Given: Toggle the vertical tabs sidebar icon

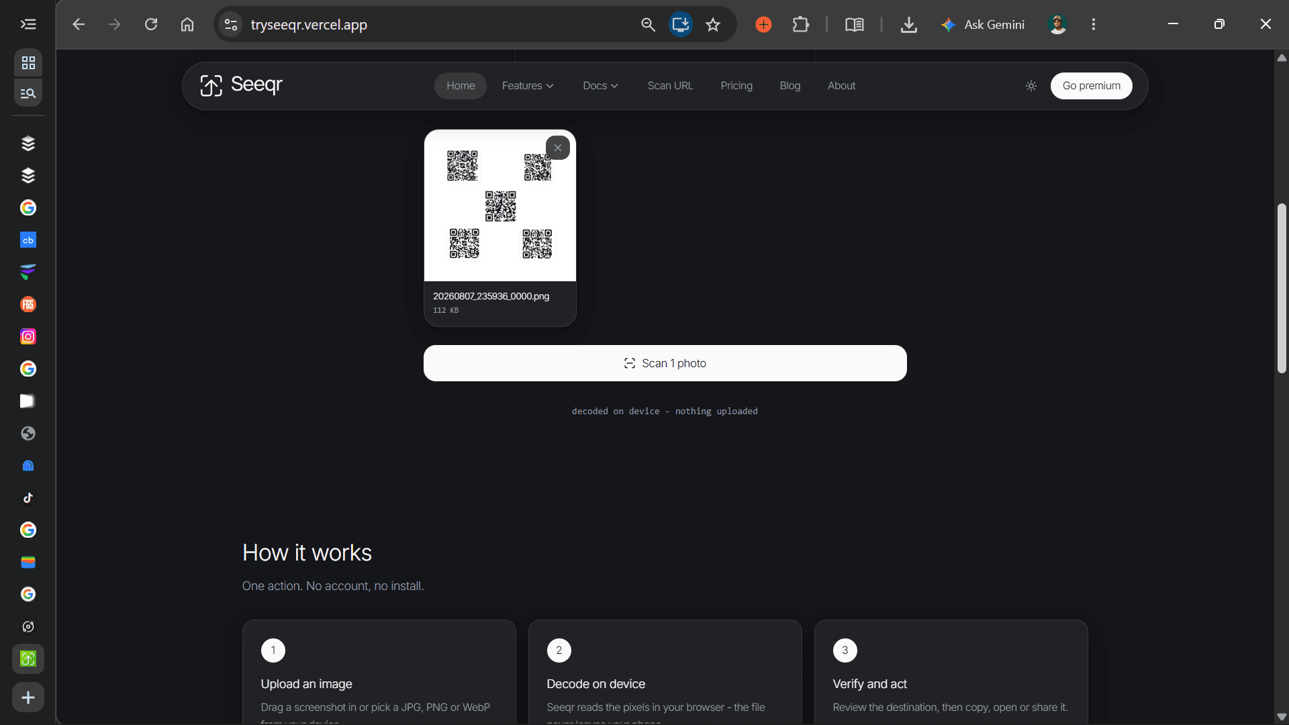Looking at the screenshot, I should 28,25.
